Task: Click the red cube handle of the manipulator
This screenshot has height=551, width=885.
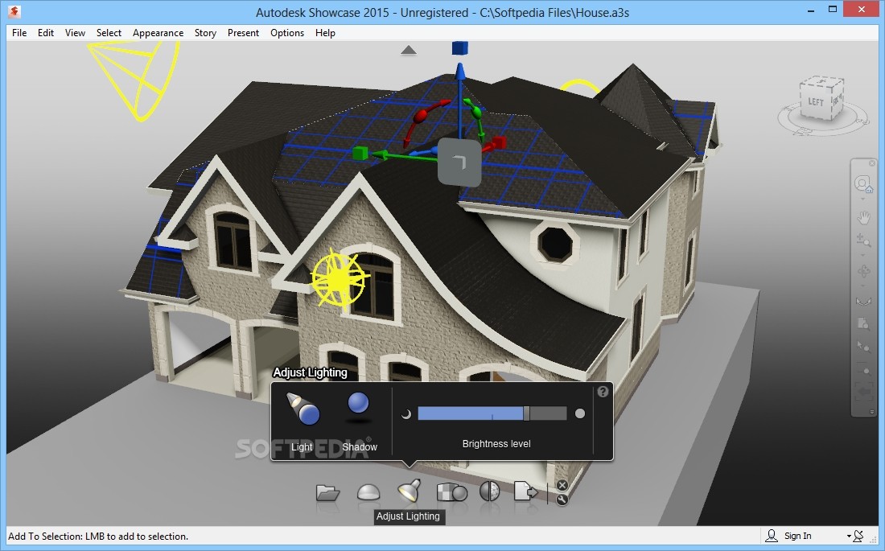Action: (x=498, y=142)
